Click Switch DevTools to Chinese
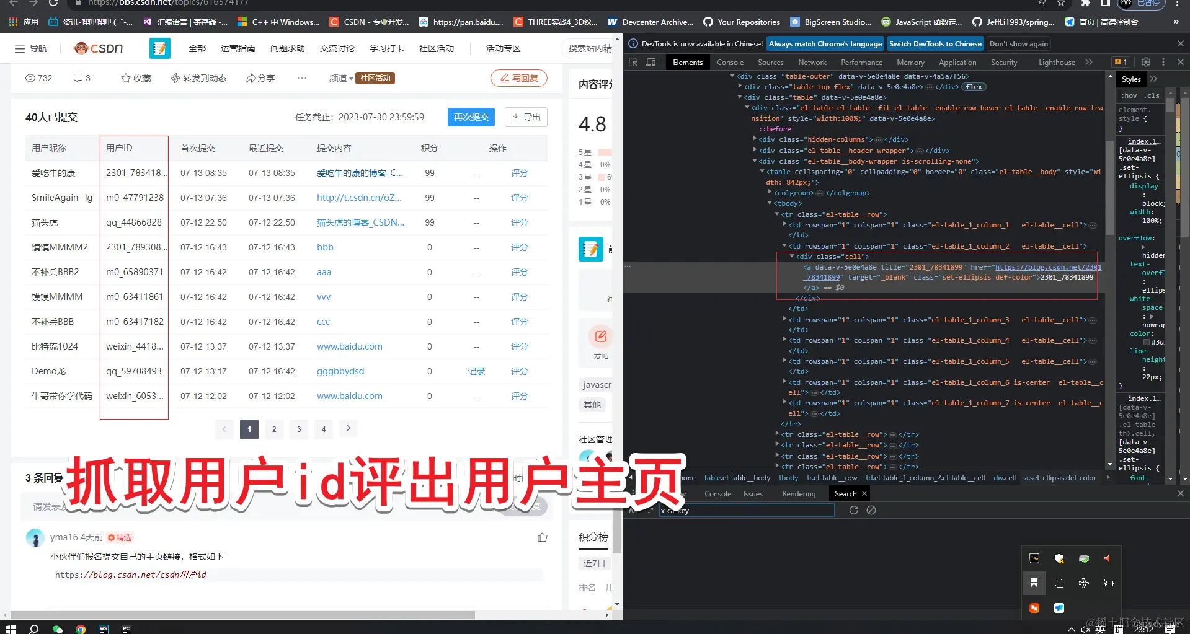This screenshot has width=1190, height=634. tap(935, 44)
